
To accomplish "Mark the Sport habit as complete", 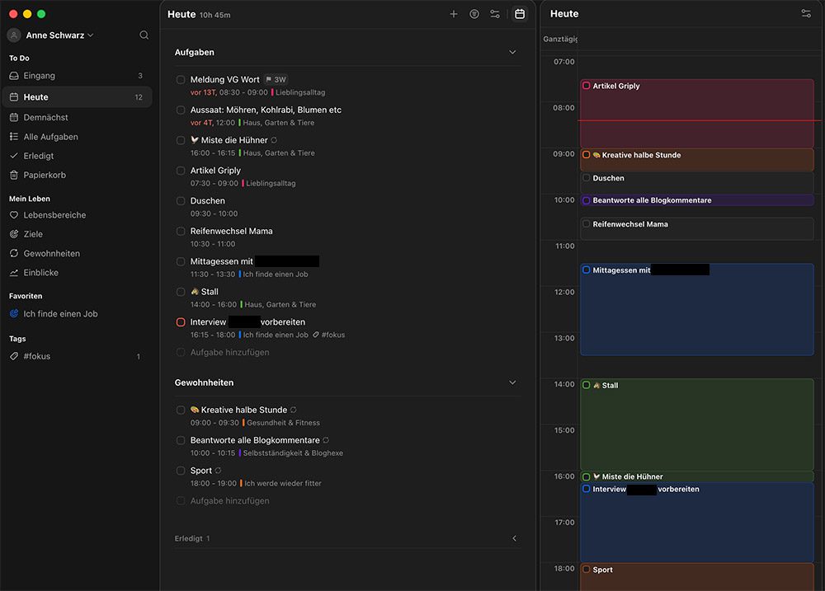I will click(180, 471).
